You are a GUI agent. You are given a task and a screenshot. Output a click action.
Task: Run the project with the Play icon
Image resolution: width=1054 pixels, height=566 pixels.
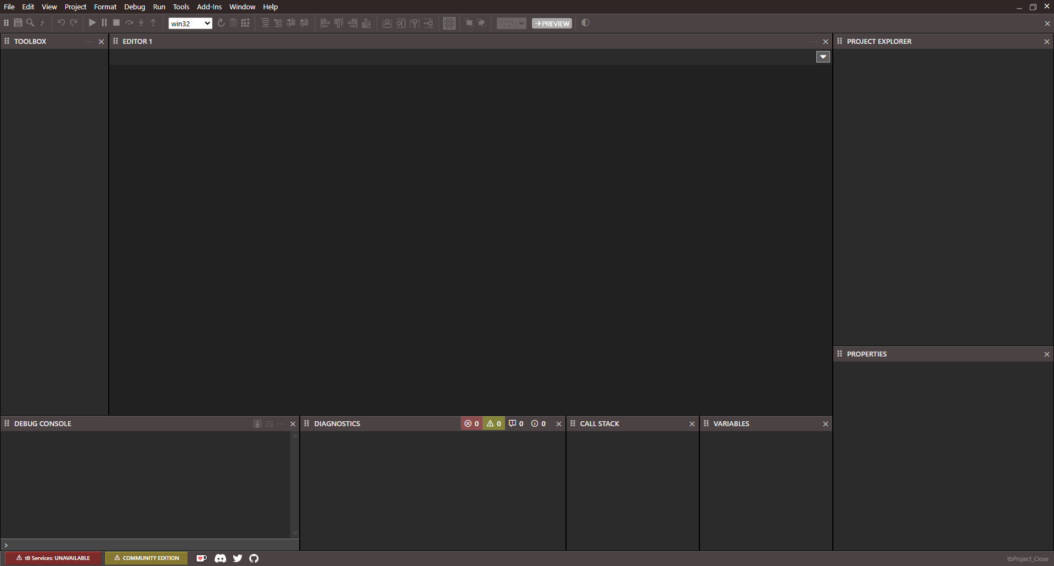tap(92, 22)
